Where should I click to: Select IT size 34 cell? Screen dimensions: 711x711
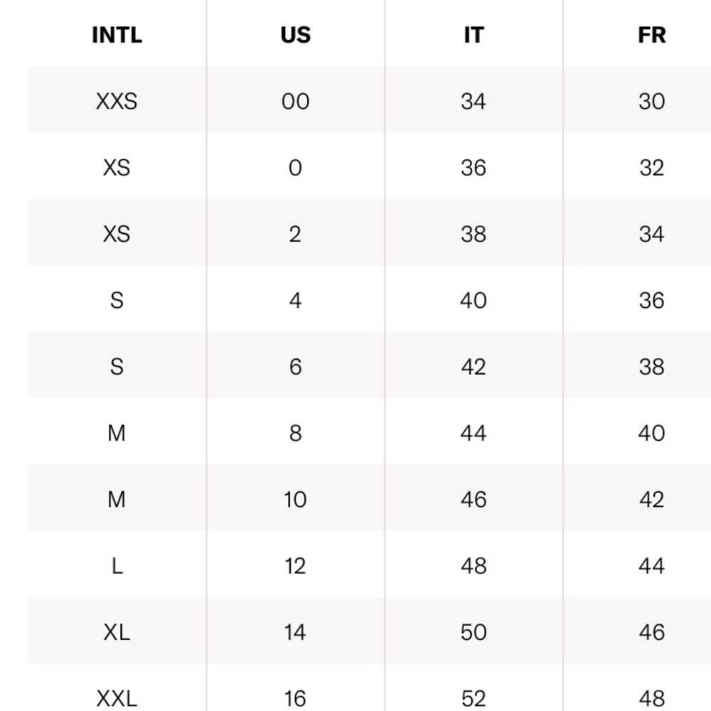(474, 101)
